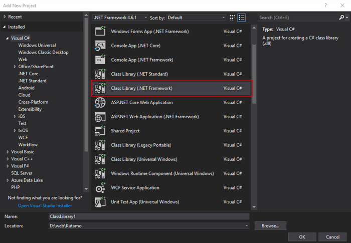Expand the Visual F# node

click(8, 166)
